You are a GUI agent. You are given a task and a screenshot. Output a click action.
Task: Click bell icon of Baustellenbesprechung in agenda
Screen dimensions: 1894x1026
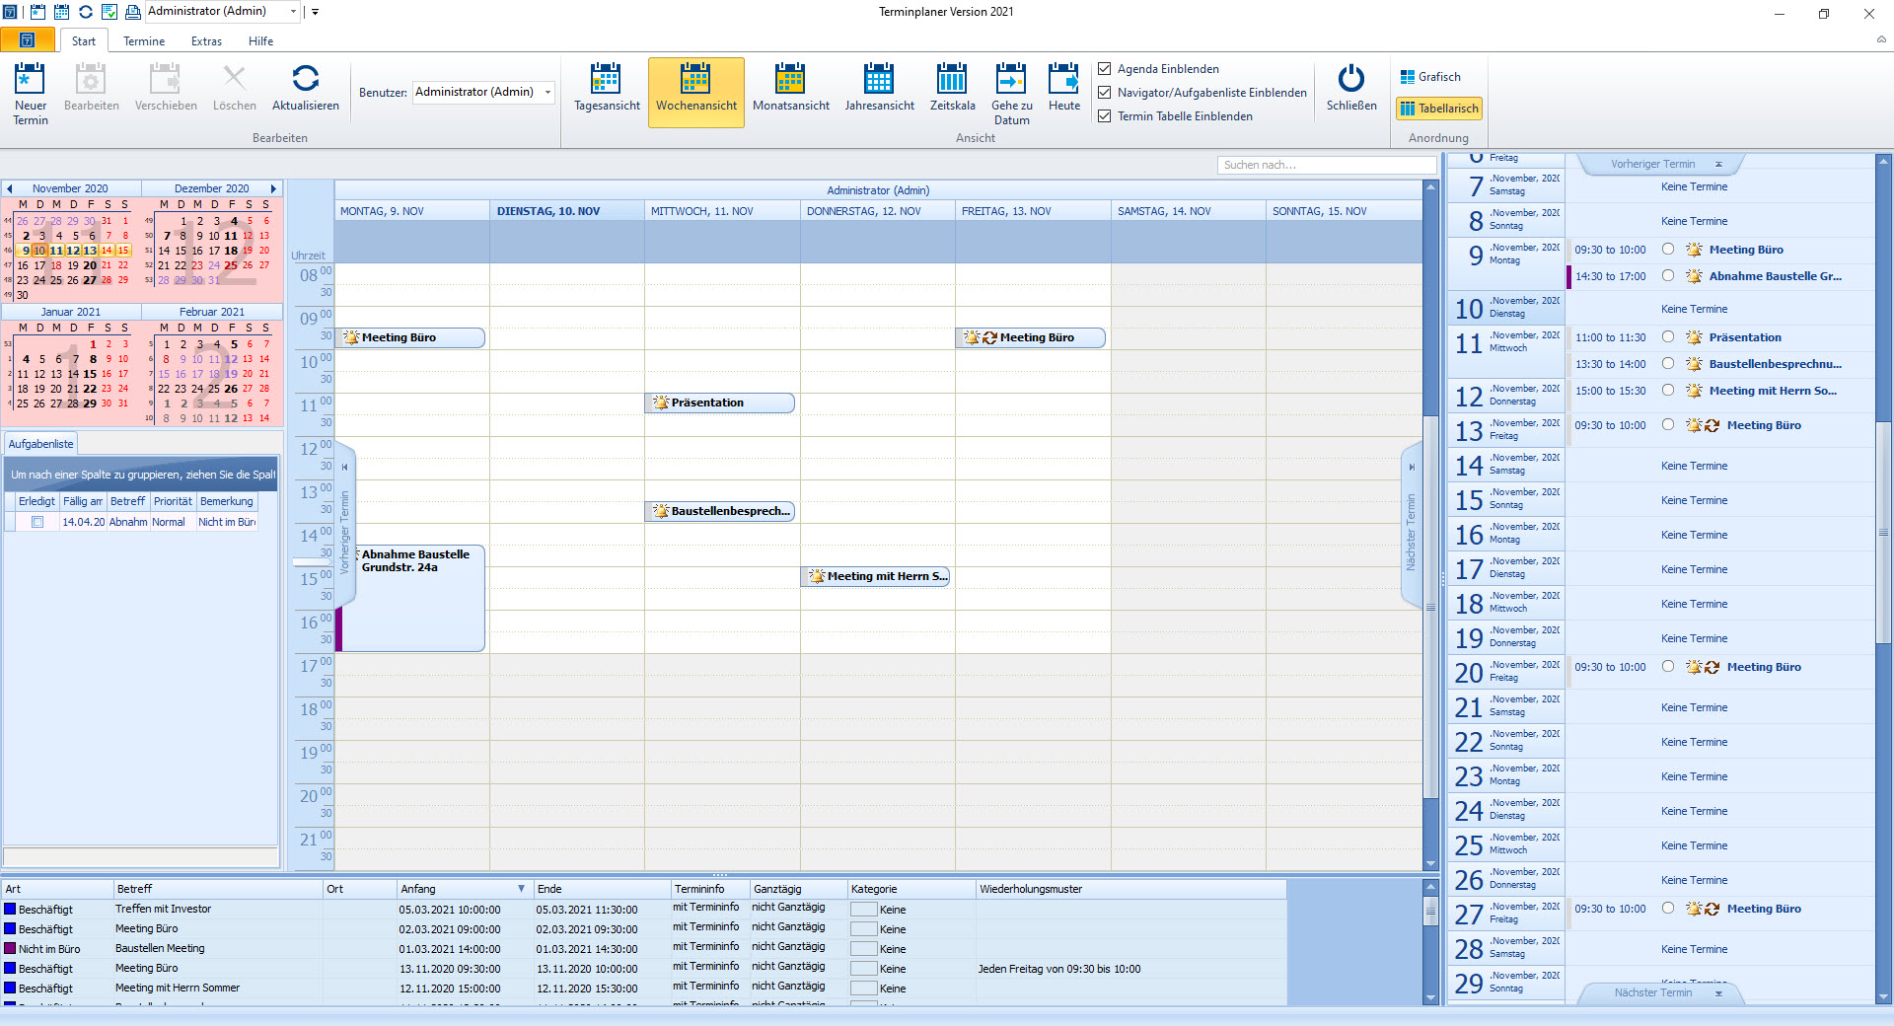[x=1694, y=364]
